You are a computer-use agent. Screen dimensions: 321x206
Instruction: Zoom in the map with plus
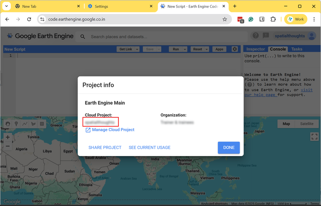[x=8, y=137]
